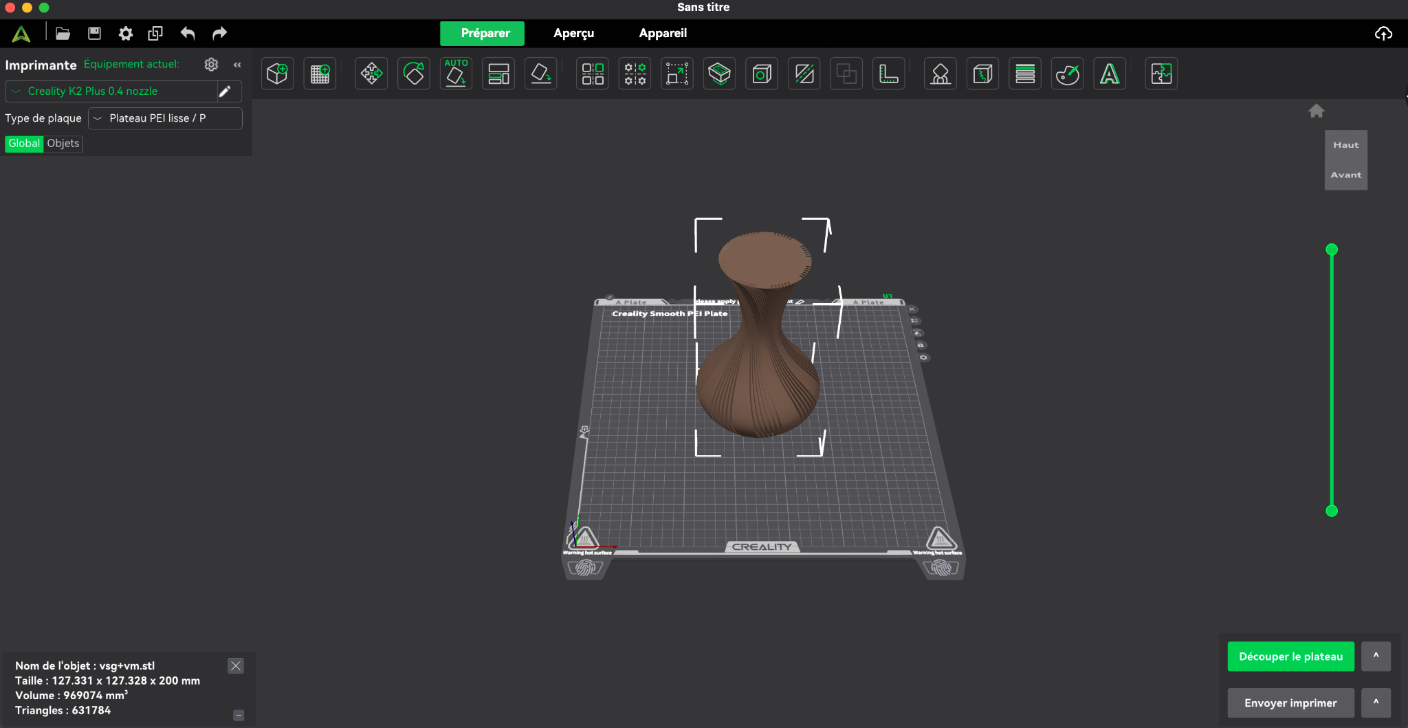Expand the Type de plaque dropdown
Image resolution: width=1408 pixels, height=728 pixels.
click(165, 118)
